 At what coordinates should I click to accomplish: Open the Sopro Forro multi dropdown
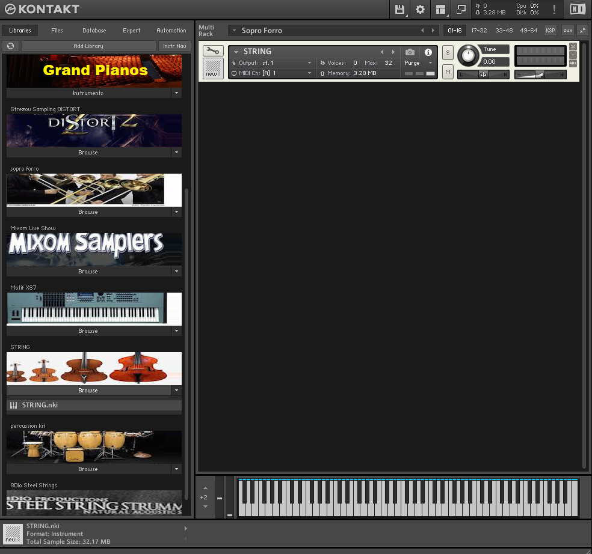tap(234, 31)
